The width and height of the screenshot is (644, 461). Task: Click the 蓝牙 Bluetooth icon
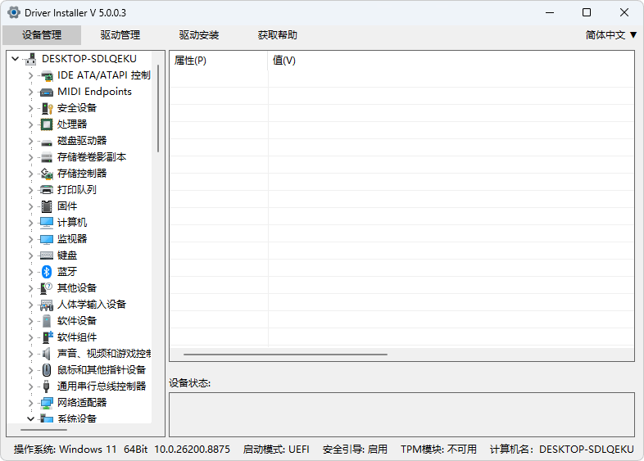47,272
